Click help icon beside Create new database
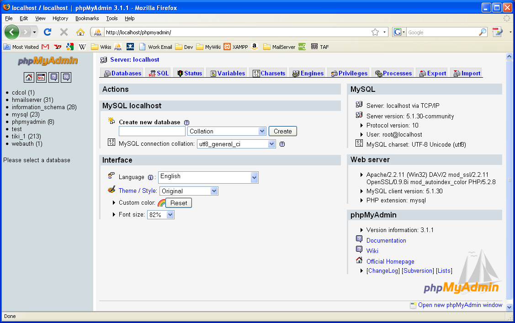The height and width of the screenshot is (323, 515). [186, 122]
